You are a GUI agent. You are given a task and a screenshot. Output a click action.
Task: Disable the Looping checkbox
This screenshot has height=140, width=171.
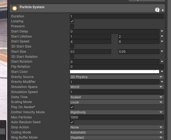72,21
